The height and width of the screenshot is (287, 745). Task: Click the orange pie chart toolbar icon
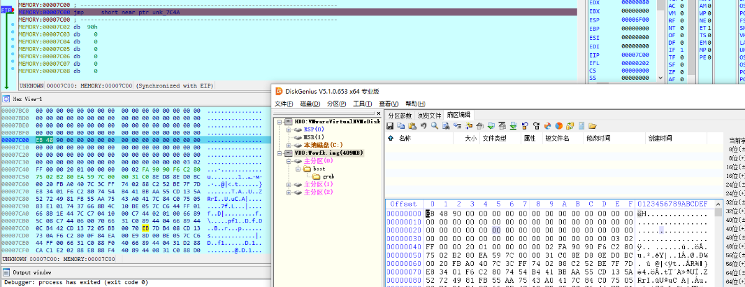(x=559, y=126)
